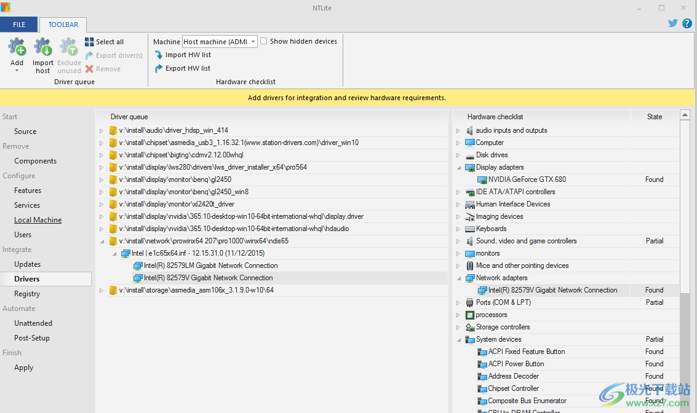Click the red Remove X icon
Viewport: 697px width, 413px height.
pyautogui.click(x=89, y=69)
